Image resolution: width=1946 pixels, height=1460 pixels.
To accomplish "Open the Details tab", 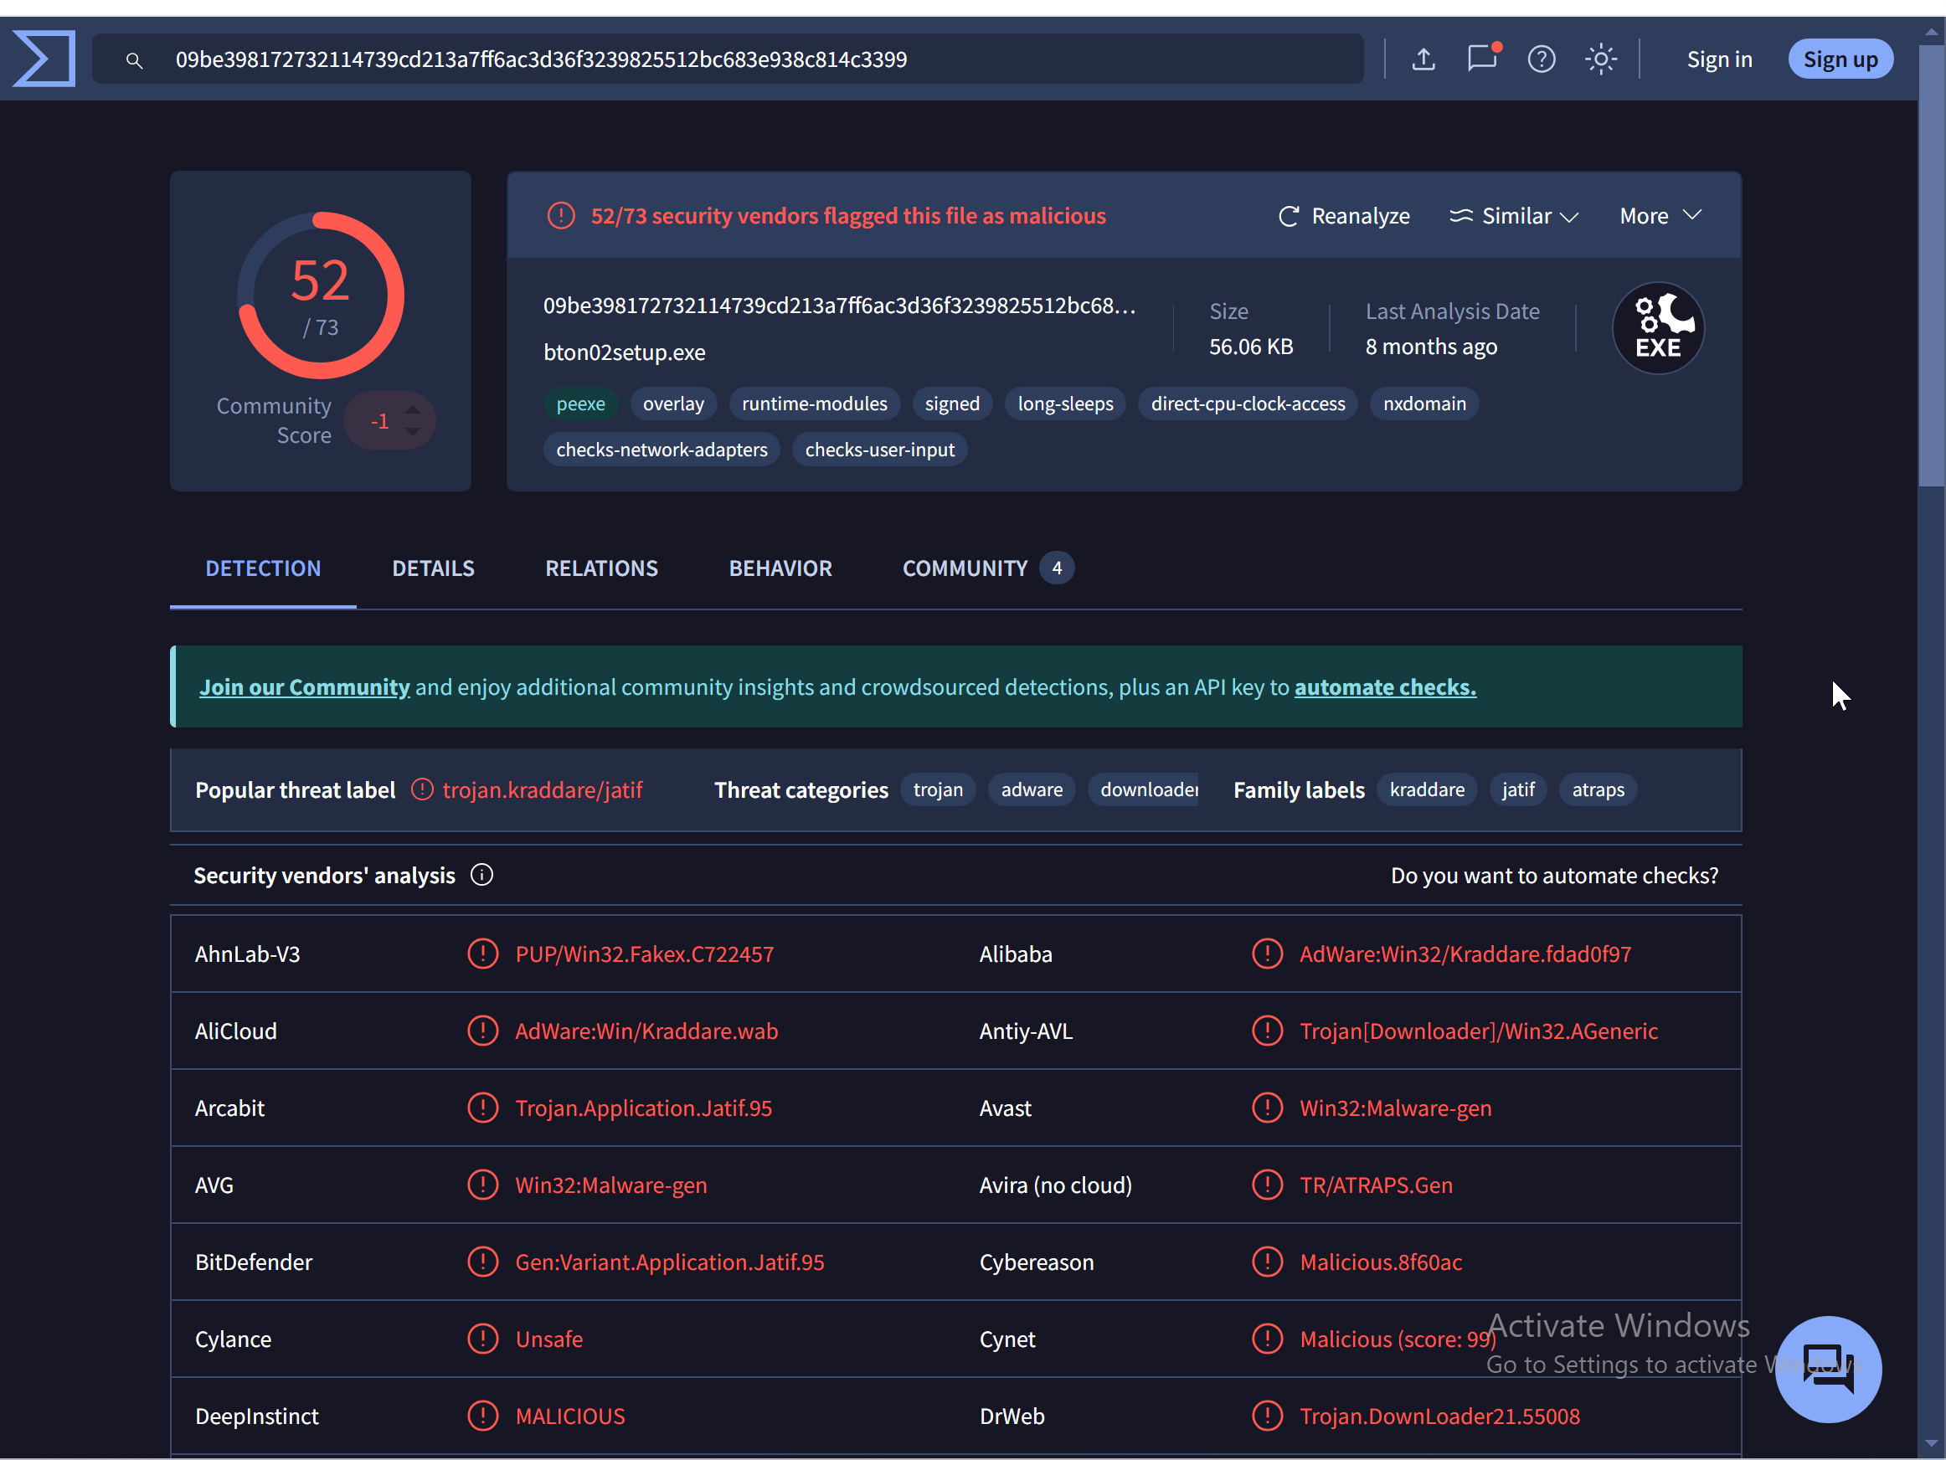I will coord(433,568).
